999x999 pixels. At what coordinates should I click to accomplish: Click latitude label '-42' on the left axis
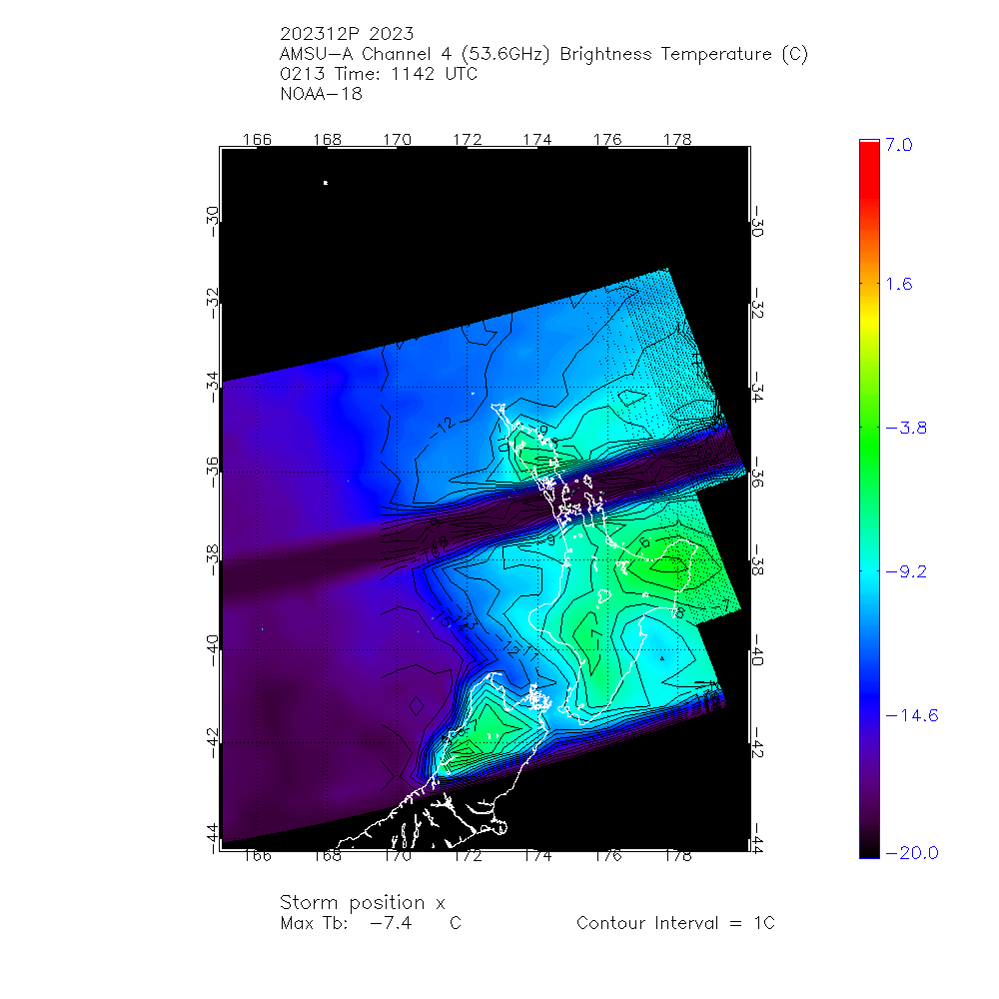coord(212,743)
